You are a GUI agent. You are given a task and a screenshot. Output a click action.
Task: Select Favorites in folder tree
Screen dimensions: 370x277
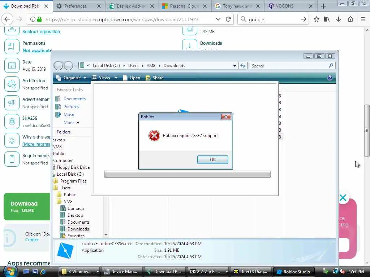pyautogui.click(x=76, y=236)
